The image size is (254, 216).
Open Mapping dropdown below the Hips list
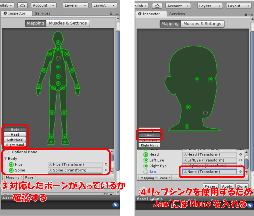click(x=14, y=177)
